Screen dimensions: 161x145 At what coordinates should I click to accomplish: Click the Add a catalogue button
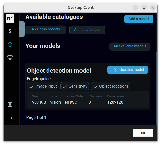pyautogui.click(x=87, y=30)
